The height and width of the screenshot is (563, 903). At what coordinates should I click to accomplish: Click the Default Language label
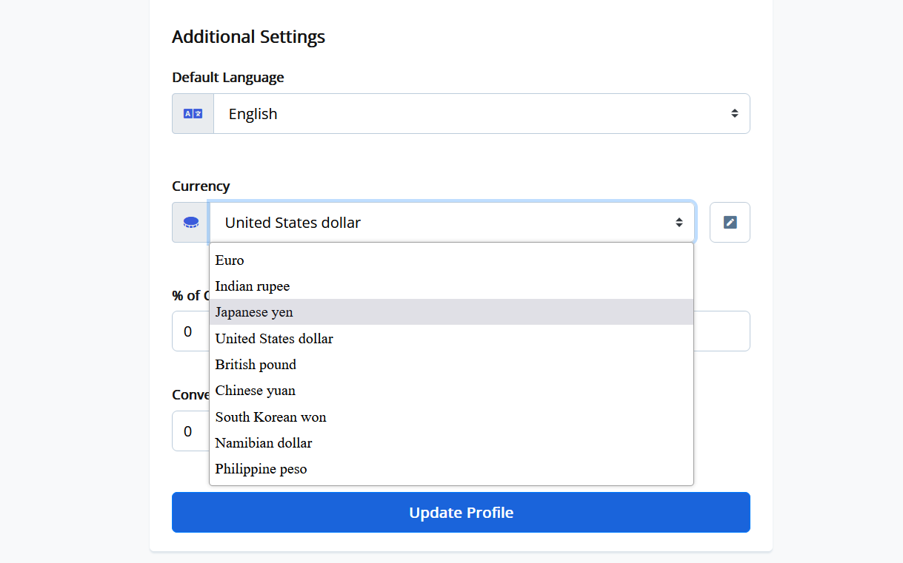coord(228,77)
